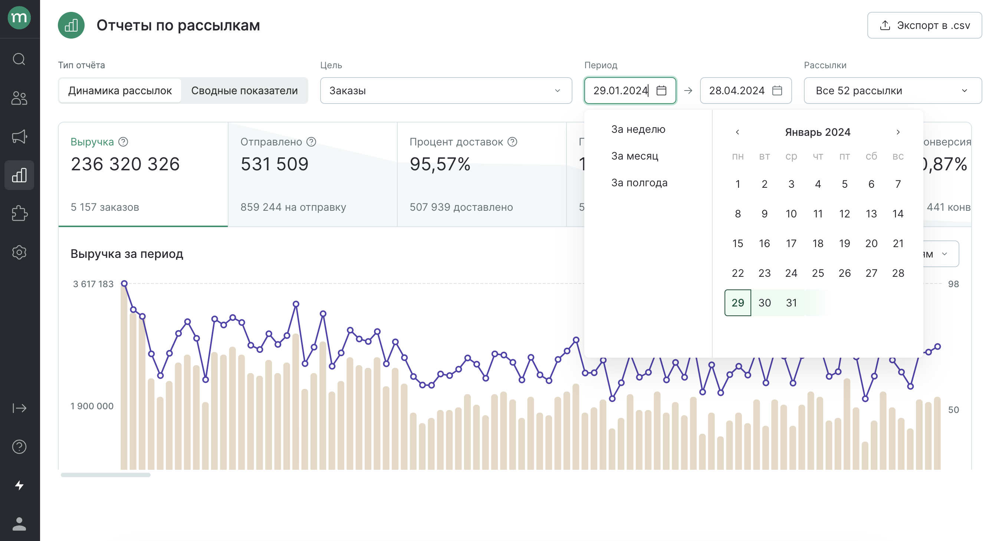992x541 pixels.
Task: Click the 5 157 заказов text
Action: pos(105,207)
